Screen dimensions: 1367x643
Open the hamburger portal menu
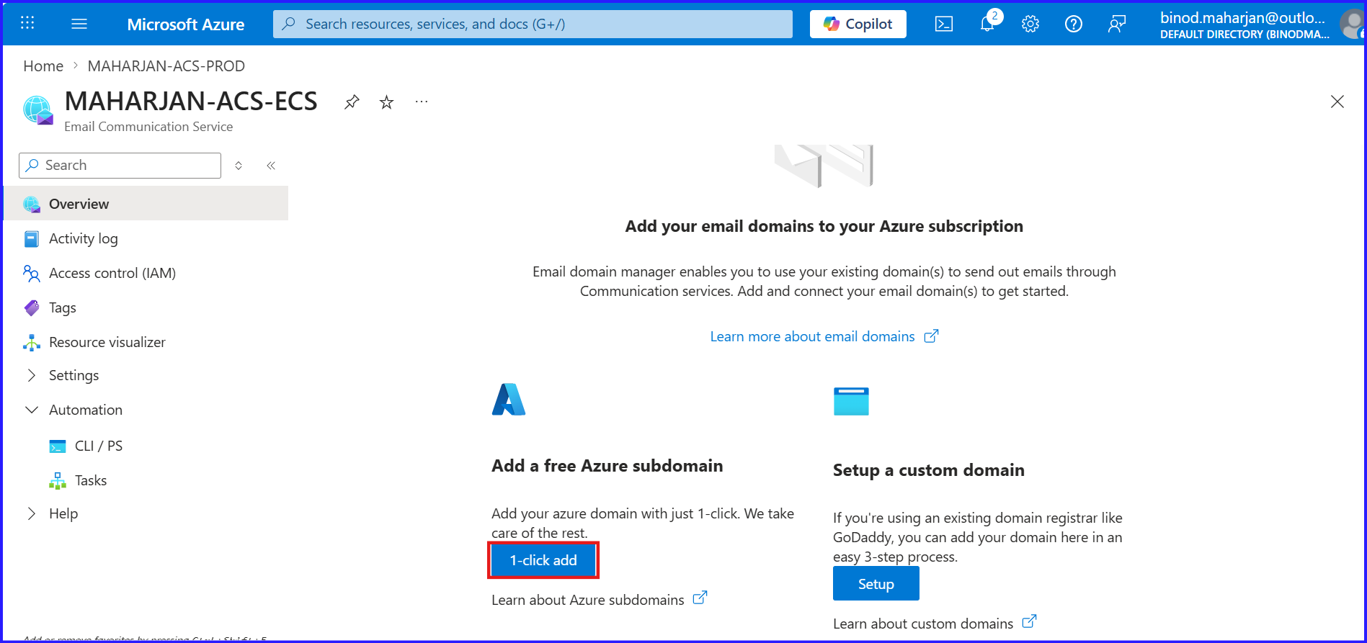79,24
